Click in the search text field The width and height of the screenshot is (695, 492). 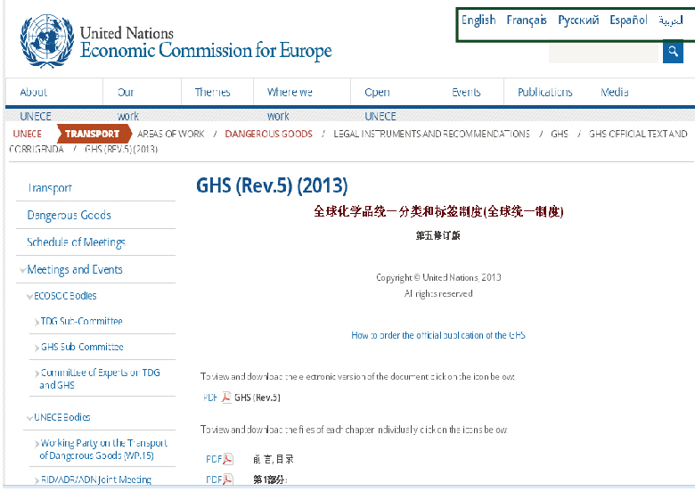(603, 53)
